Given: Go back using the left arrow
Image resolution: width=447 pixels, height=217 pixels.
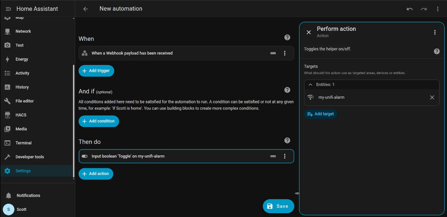Looking at the screenshot, I should point(86,9).
